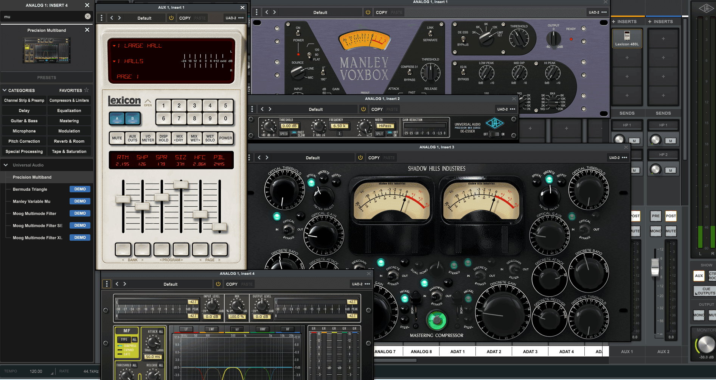Open the Default preset dropdown in the VOXBOX window
Image resolution: width=716 pixels, height=380 pixels.
[320, 12]
